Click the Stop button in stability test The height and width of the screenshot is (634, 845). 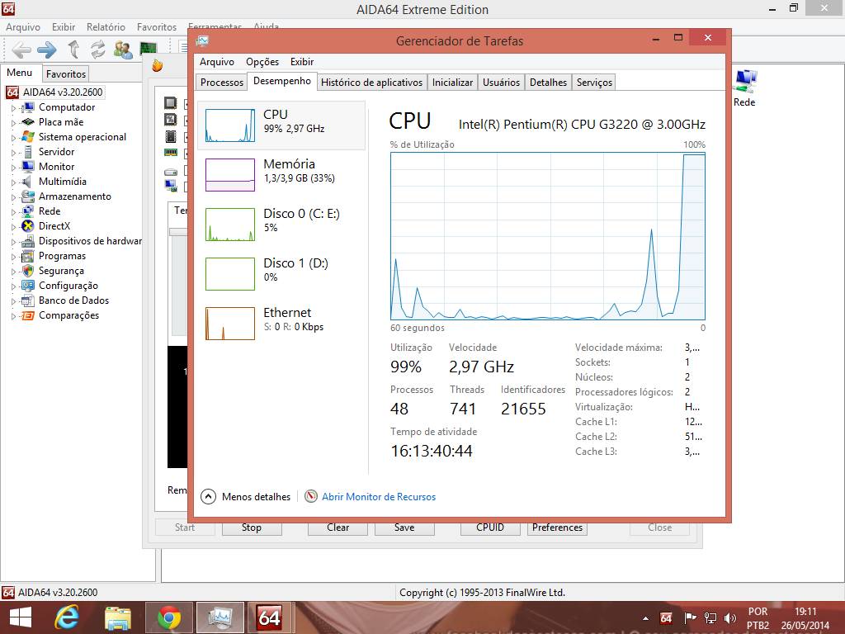tap(252, 528)
